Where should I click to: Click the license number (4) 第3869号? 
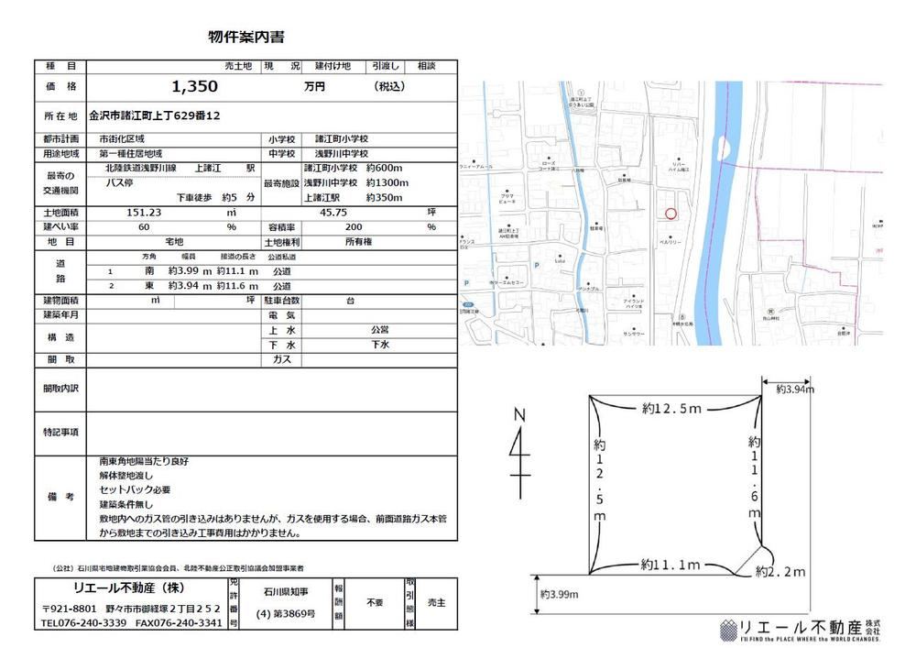[286, 614]
